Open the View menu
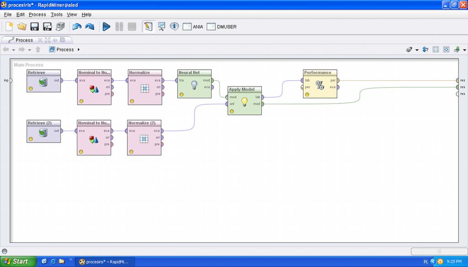The image size is (468, 267). pos(72,14)
